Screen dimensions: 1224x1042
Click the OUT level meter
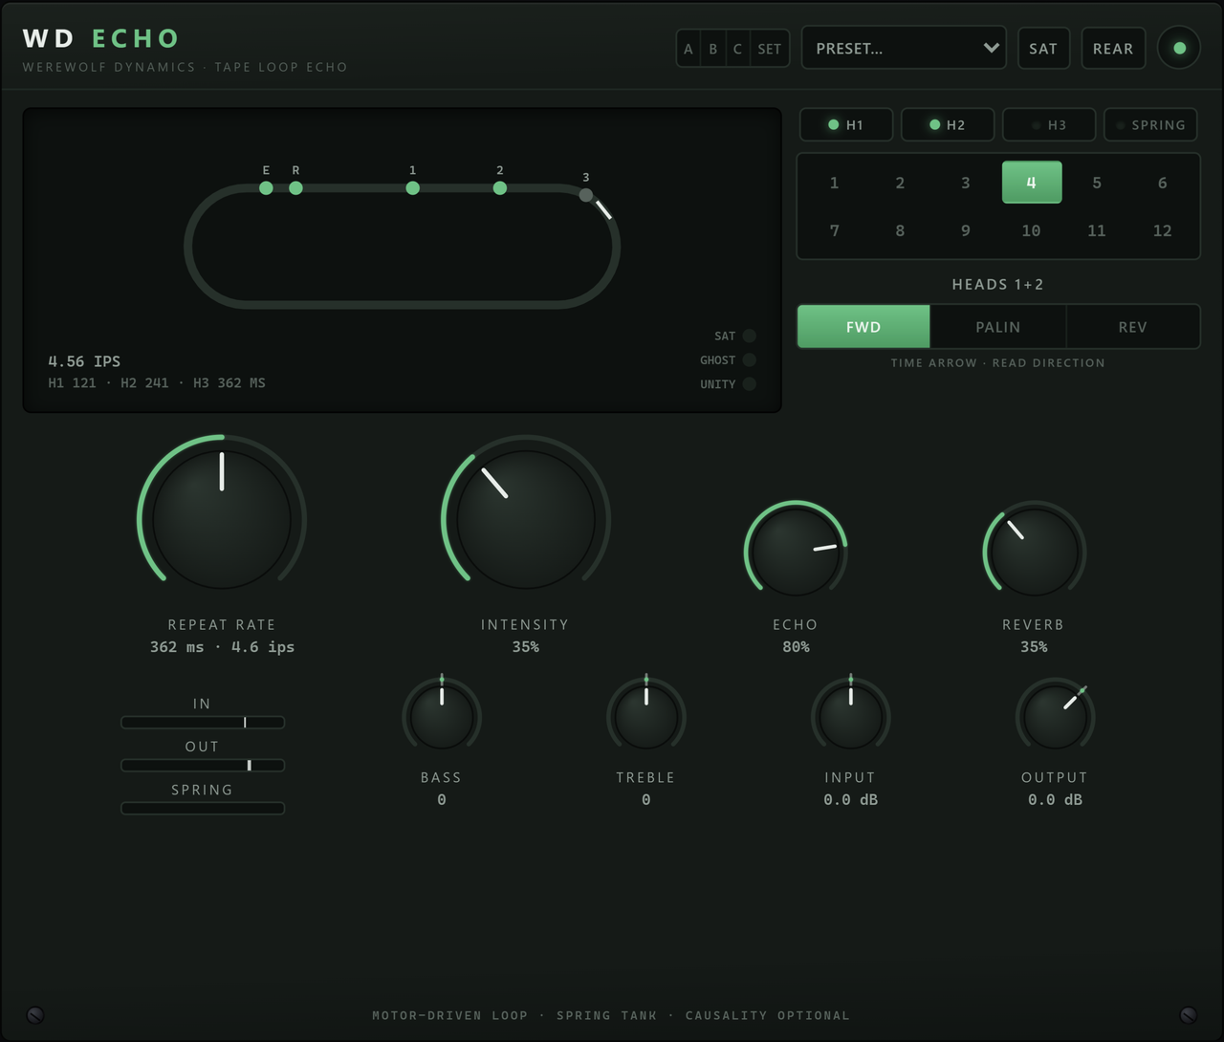coord(203,766)
